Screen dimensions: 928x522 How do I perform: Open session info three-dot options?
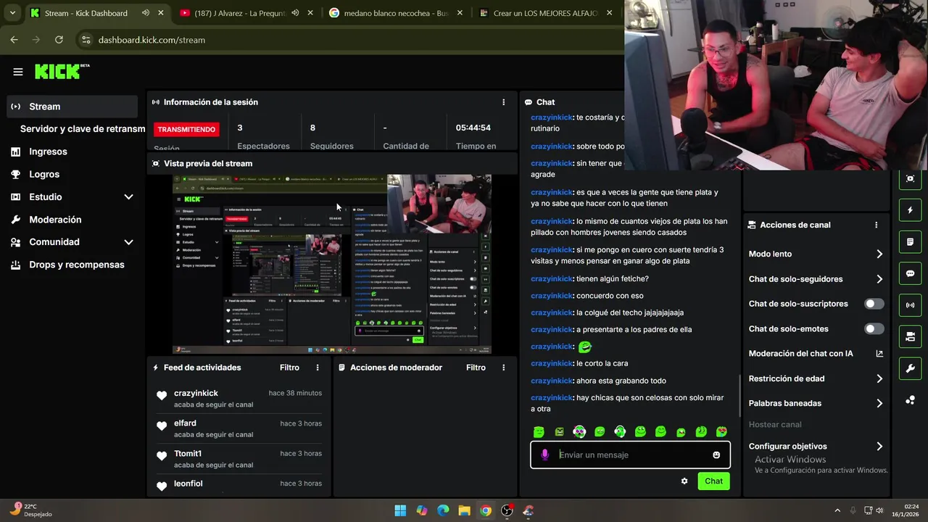(x=504, y=102)
